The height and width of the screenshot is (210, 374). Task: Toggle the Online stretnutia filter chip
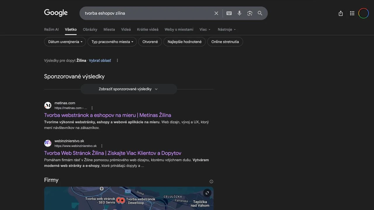(x=225, y=42)
